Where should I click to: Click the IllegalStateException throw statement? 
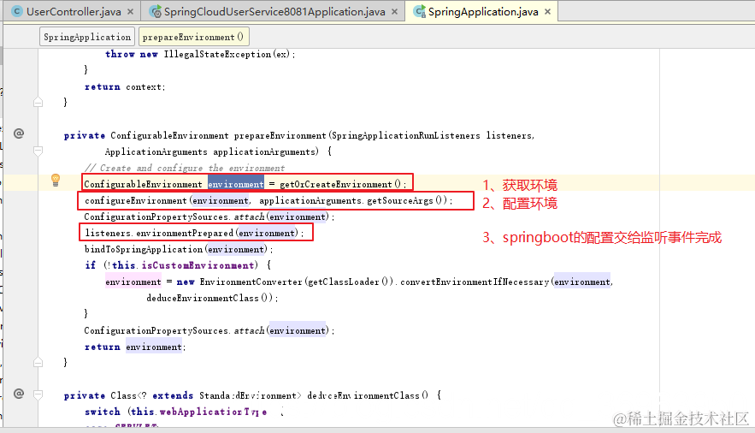[x=199, y=54]
